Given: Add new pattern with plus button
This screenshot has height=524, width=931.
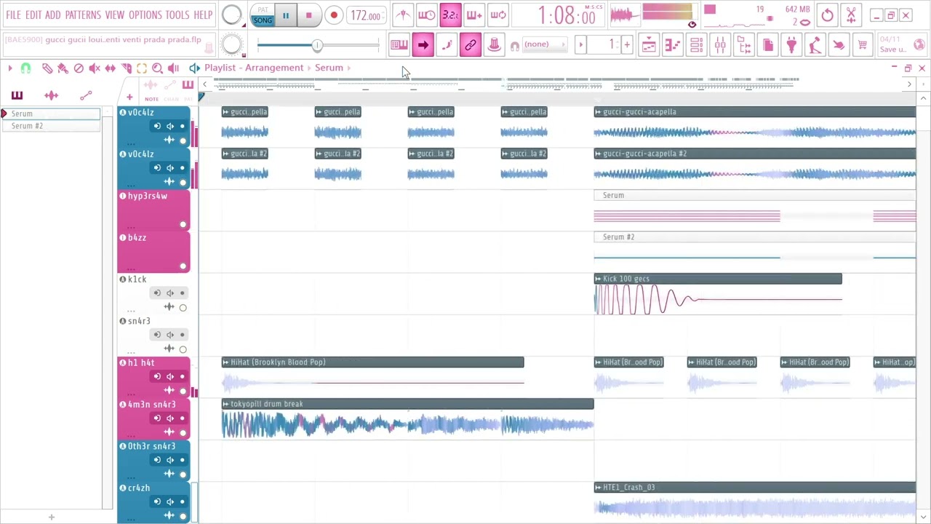Looking at the screenshot, I should point(627,45).
